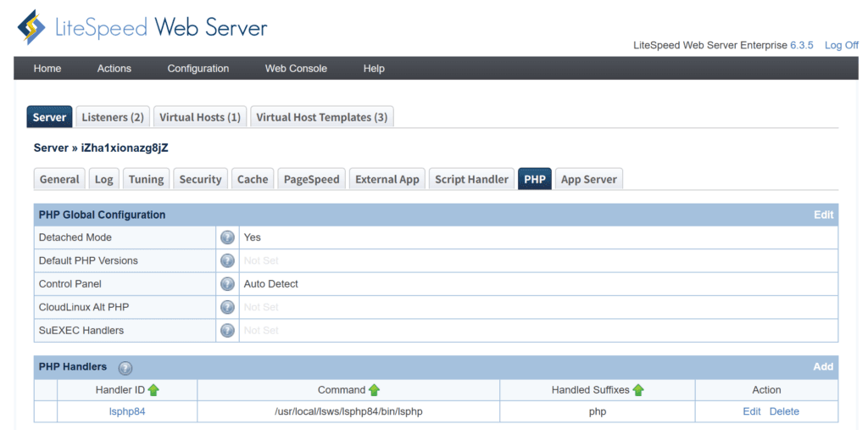This screenshot has height=430, width=868.
Task: Open help for Detached Mode
Action: pyautogui.click(x=227, y=237)
